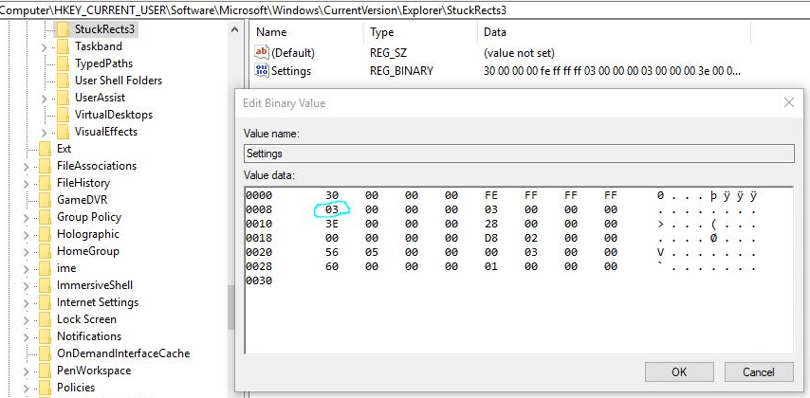Click the Lock Screen folder icon
810x398 pixels.
point(46,319)
